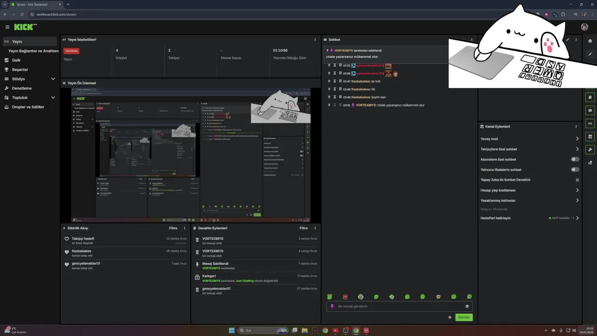
Task: Open Filtre in Denetim Eylemleri panel
Action: click(304, 228)
